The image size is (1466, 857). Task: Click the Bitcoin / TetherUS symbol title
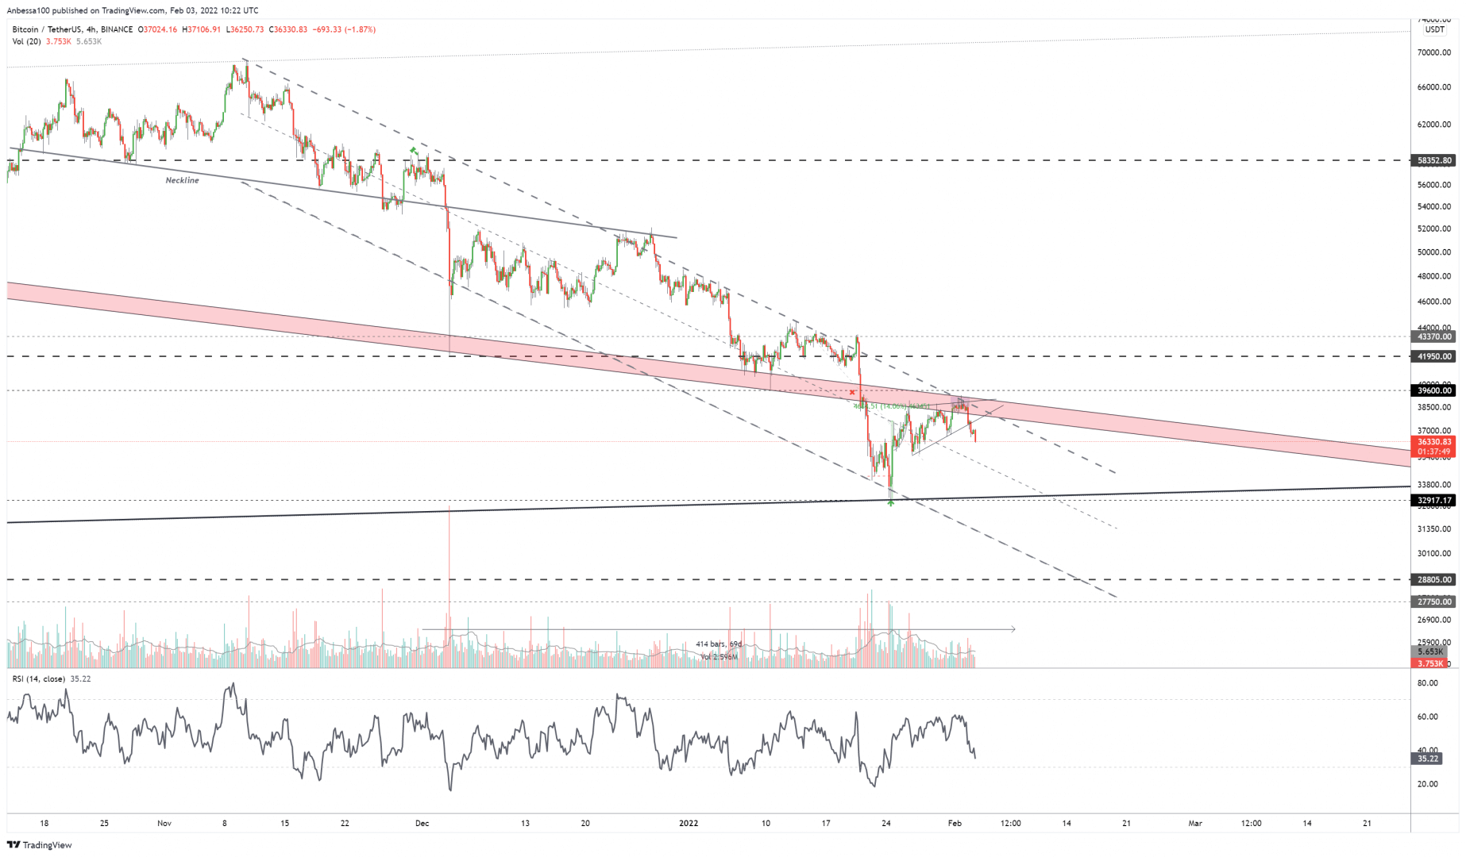point(72,29)
